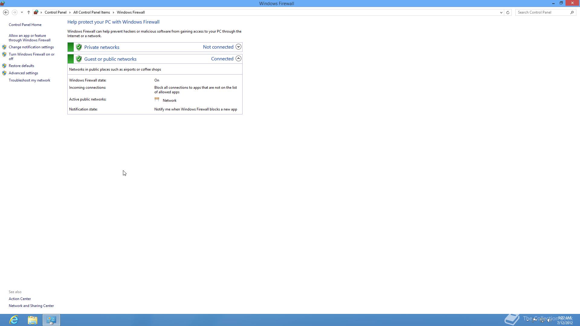
Task: Click the window icon in the title bar
Action: point(2,3)
